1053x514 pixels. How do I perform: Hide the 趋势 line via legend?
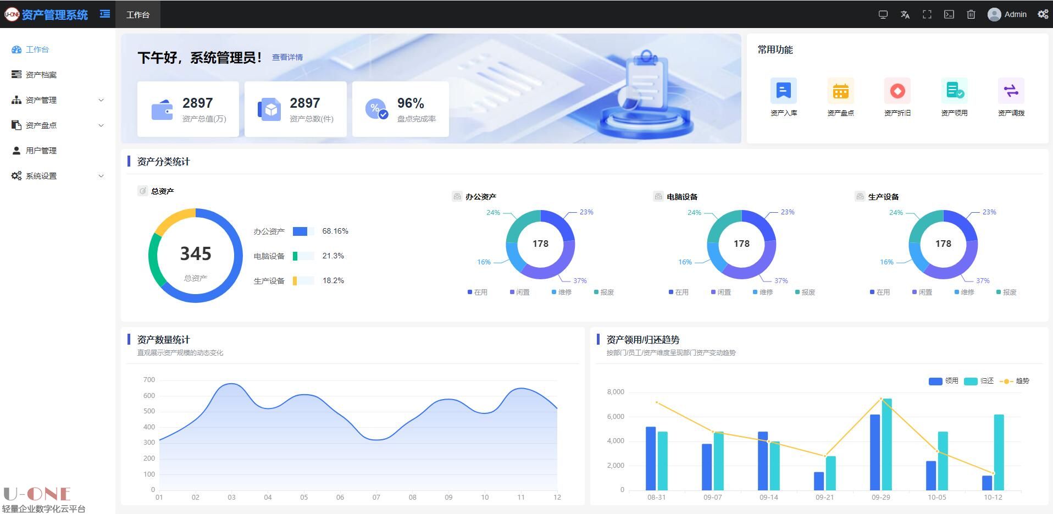[1015, 381]
